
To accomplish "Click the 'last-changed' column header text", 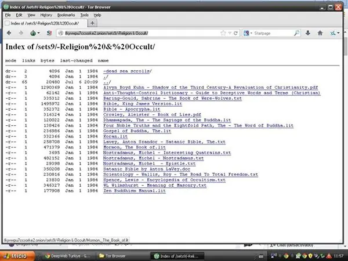I will click(77, 60).
